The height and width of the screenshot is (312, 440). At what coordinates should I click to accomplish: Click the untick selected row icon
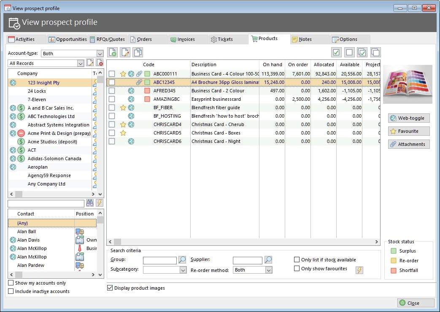tap(349, 52)
